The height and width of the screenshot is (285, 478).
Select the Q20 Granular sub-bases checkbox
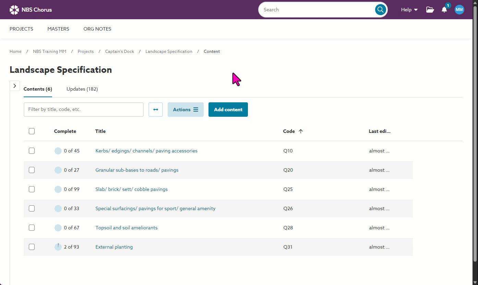coord(32,170)
